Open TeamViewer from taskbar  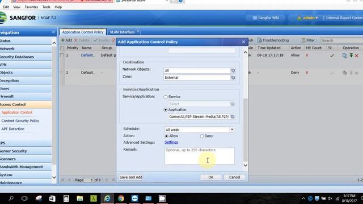coord(134,198)
